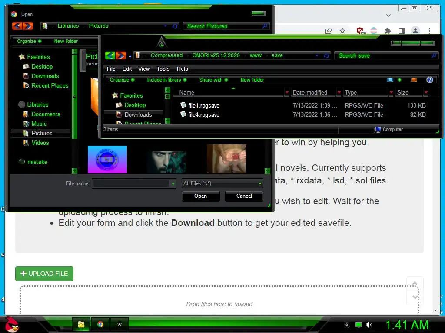Viewport: 445px width, 333px height.
Task: Click Organize in the Open dialog
Action: tap(29, 41)
